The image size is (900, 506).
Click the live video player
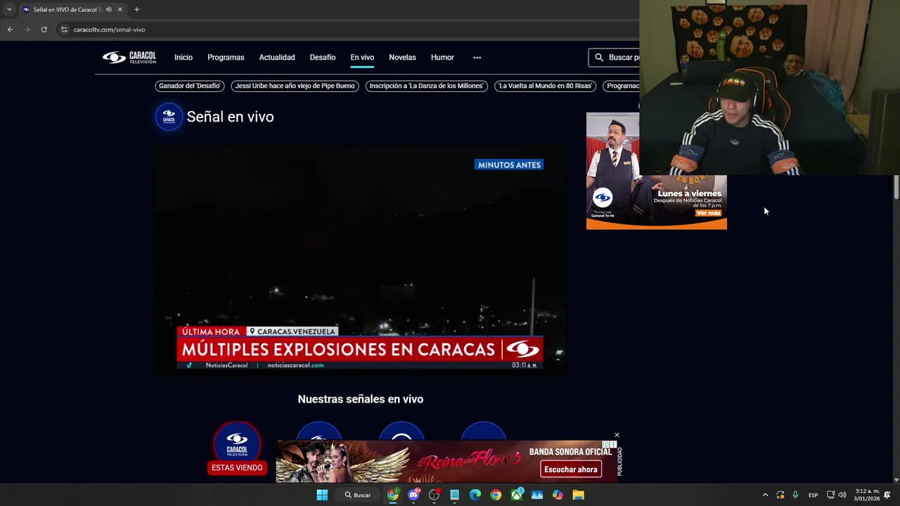point(360,260)
